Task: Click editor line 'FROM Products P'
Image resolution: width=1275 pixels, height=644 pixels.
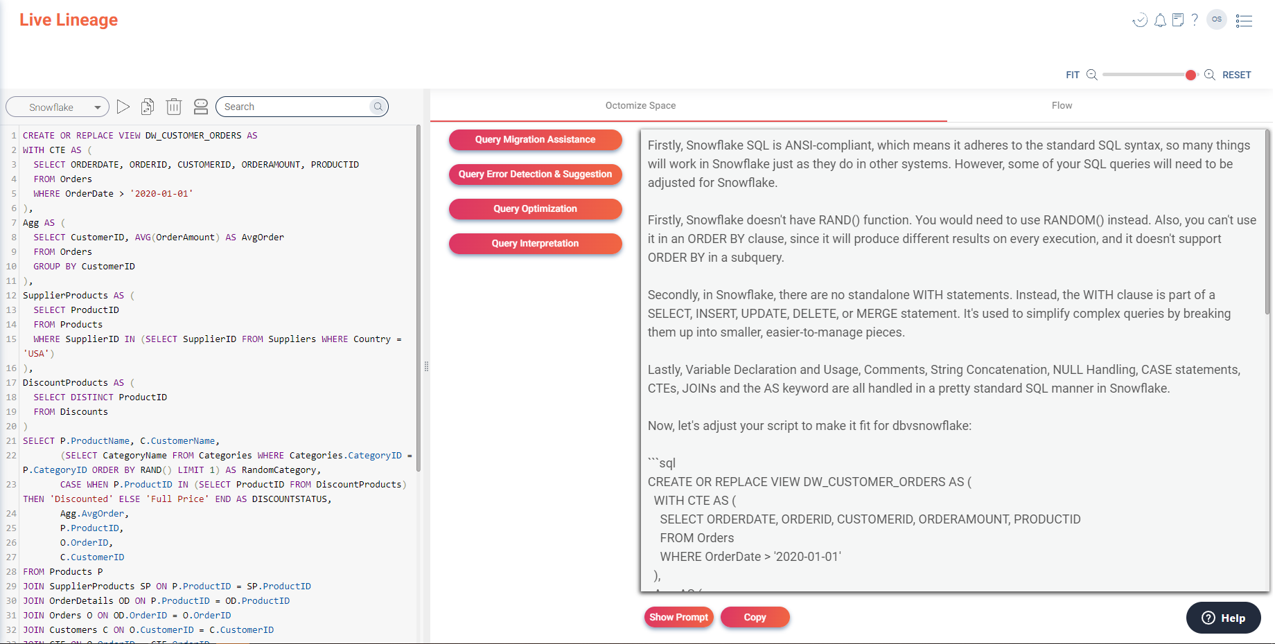Action: click(x=62, y=572)
